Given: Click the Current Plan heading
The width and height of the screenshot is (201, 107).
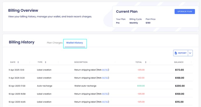Looking at the screenshot, I should coord(127,12).
